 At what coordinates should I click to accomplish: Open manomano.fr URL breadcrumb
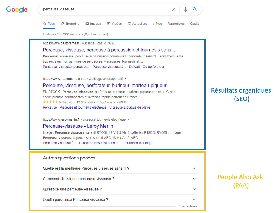(x=83, y=79)
